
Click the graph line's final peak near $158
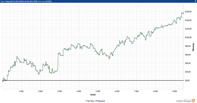(x=183, y=12)
